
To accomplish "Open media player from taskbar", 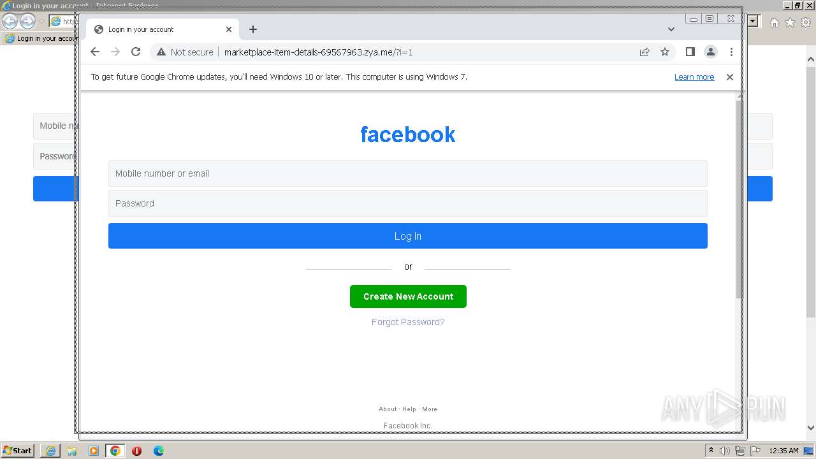I will 94,451.
